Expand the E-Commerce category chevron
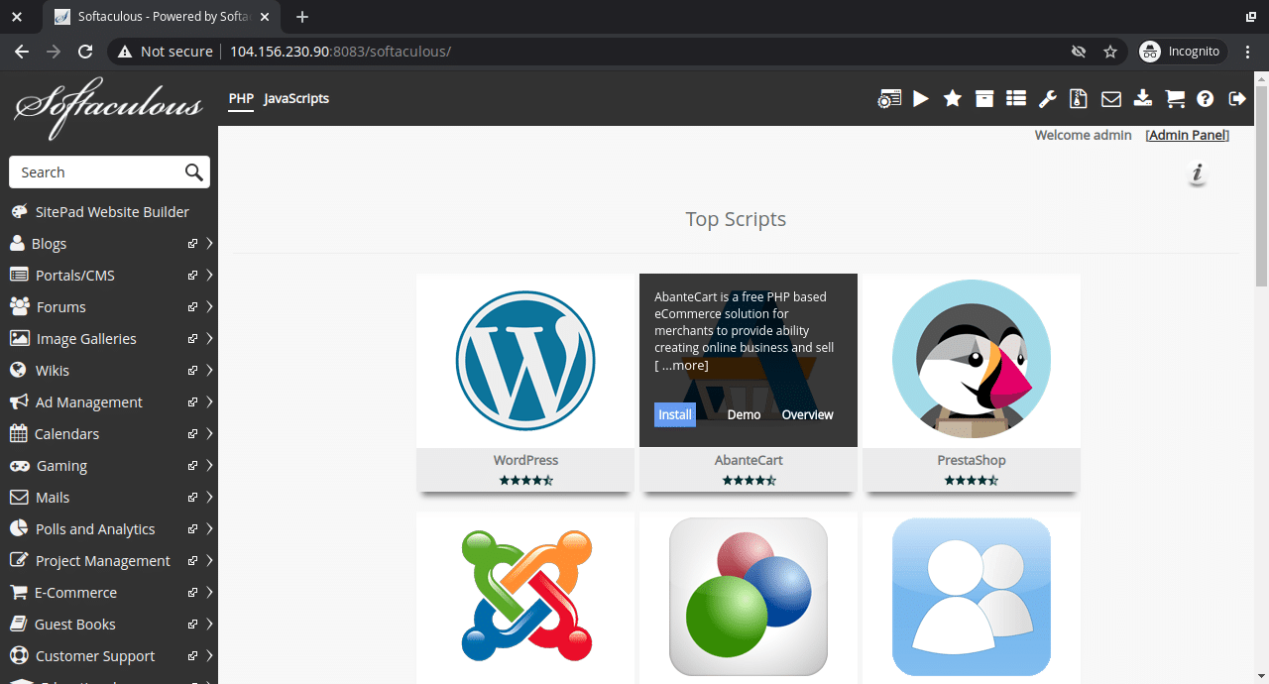 210,593
